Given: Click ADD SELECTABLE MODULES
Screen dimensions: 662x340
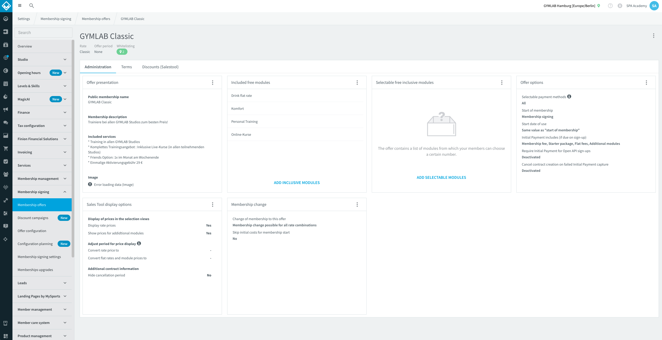Looking at the screenshot, I should (x=441, y=178).
